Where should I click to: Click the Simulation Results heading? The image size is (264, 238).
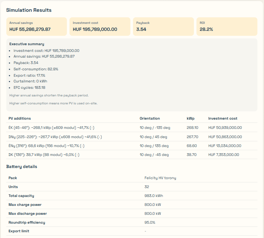[29, 10]
